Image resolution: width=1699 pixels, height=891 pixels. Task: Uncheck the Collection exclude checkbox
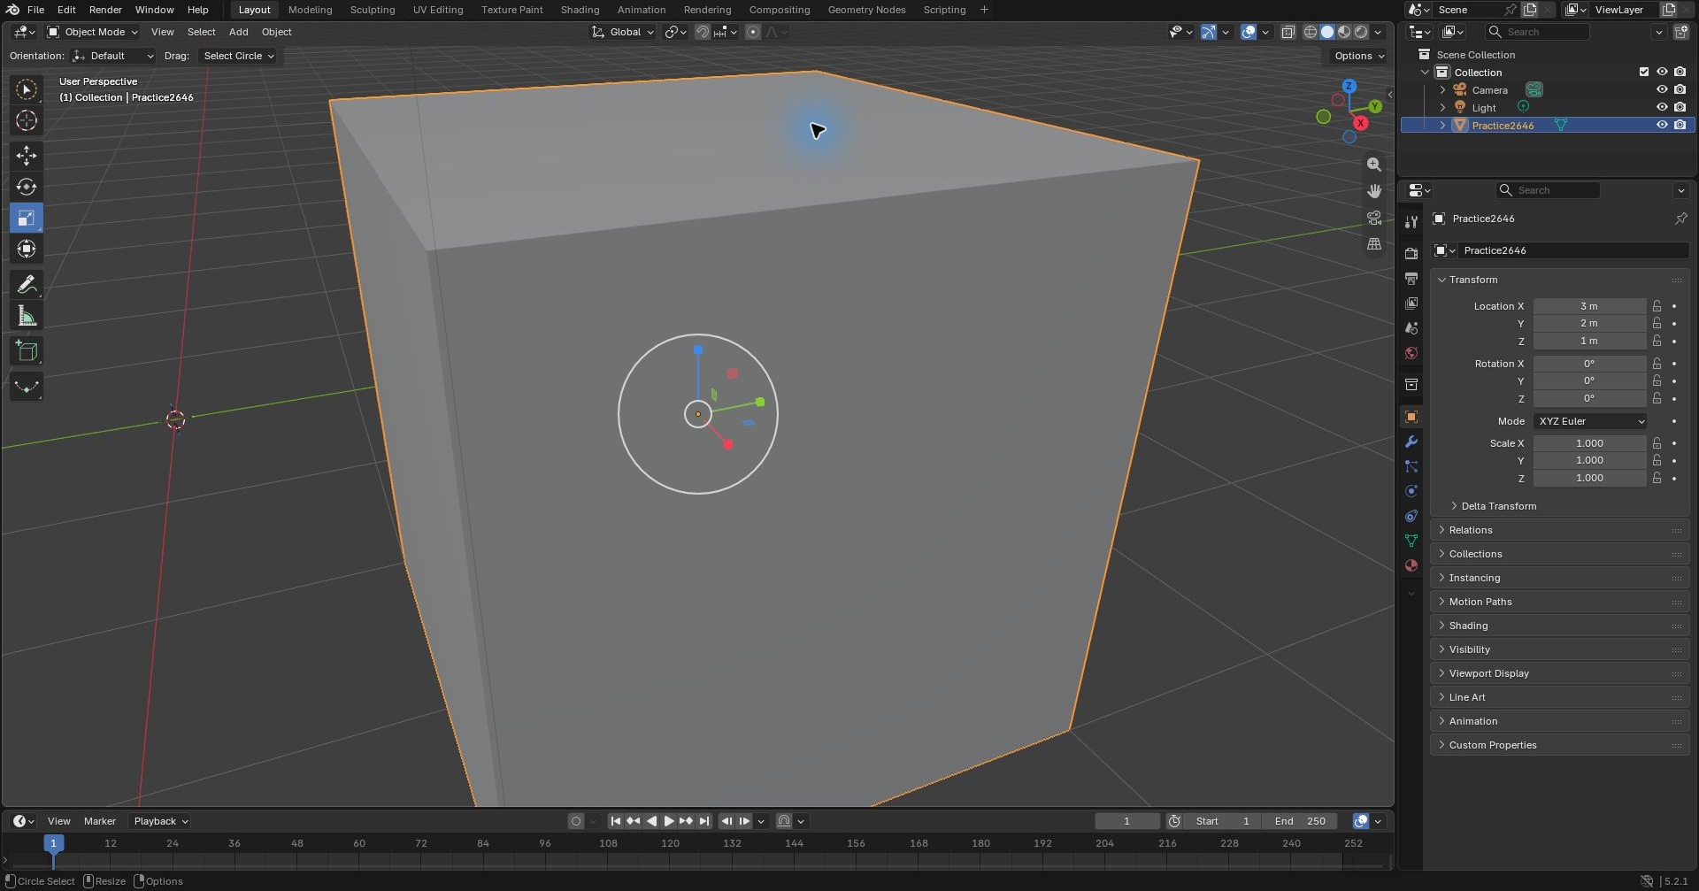pyautogui.click(x=1644, y=72)
